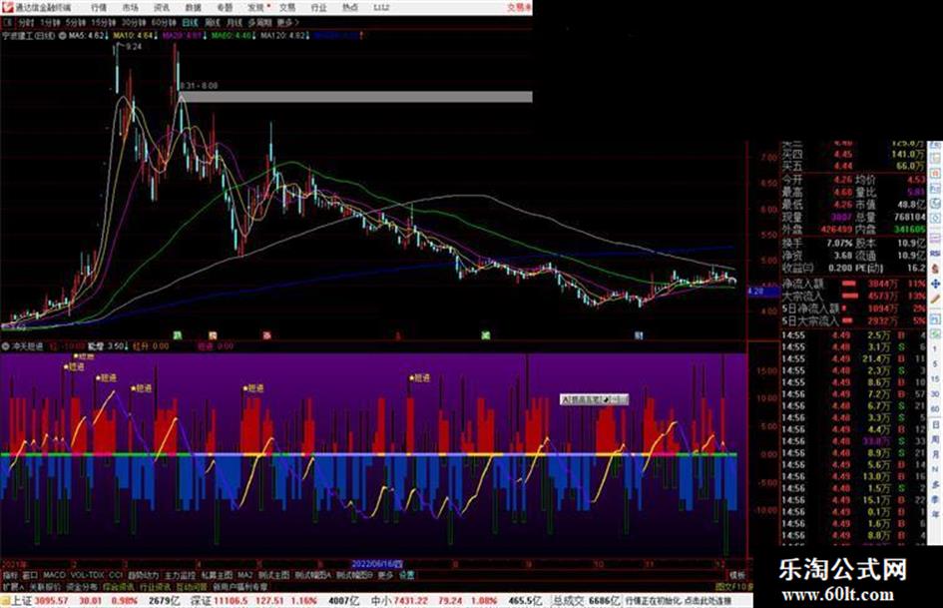Select the 多周期 multi-period view
This screenshot has height=608, width=943.
(259, 23)
